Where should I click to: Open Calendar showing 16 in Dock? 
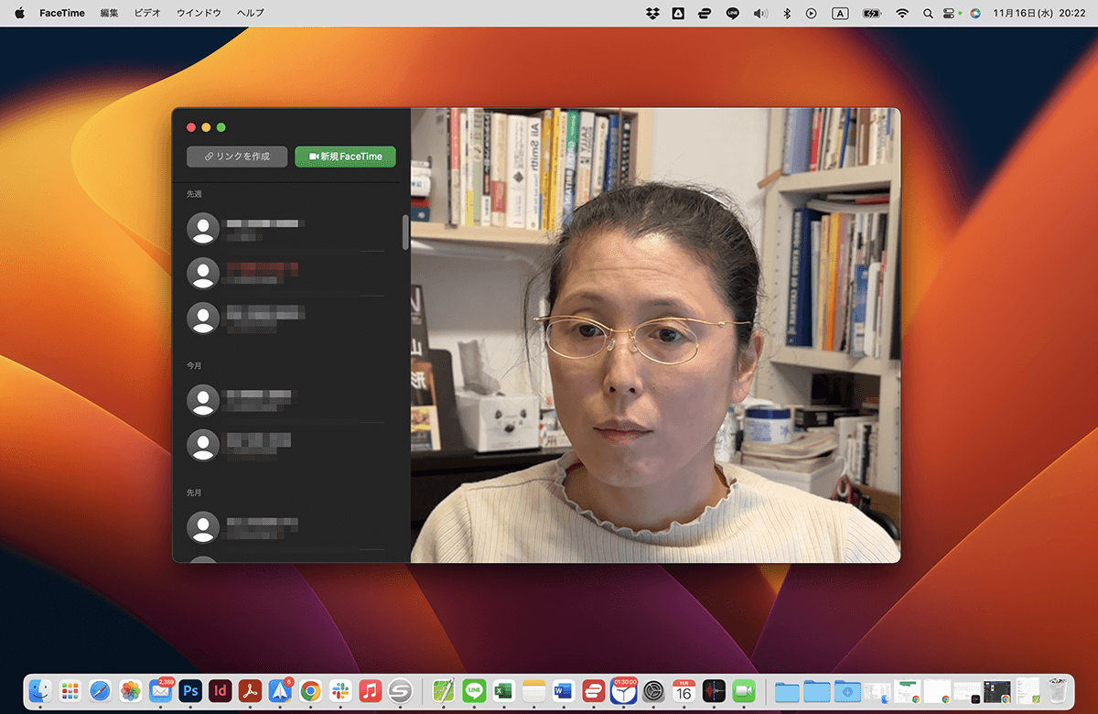(x=684, y=690)
